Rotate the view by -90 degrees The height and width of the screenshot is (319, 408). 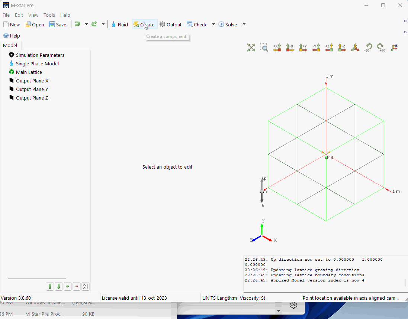[x=368, y=48]
